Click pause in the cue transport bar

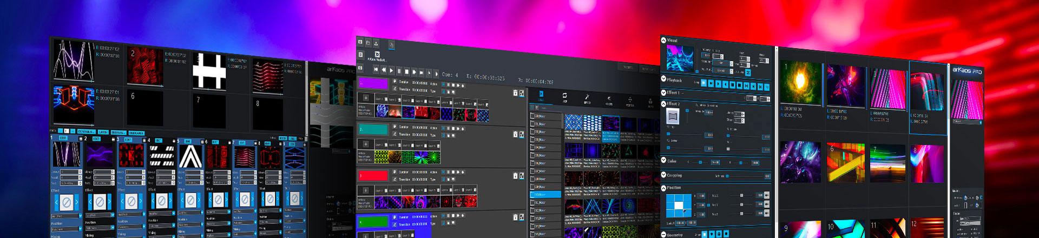(x=399, y=71)
